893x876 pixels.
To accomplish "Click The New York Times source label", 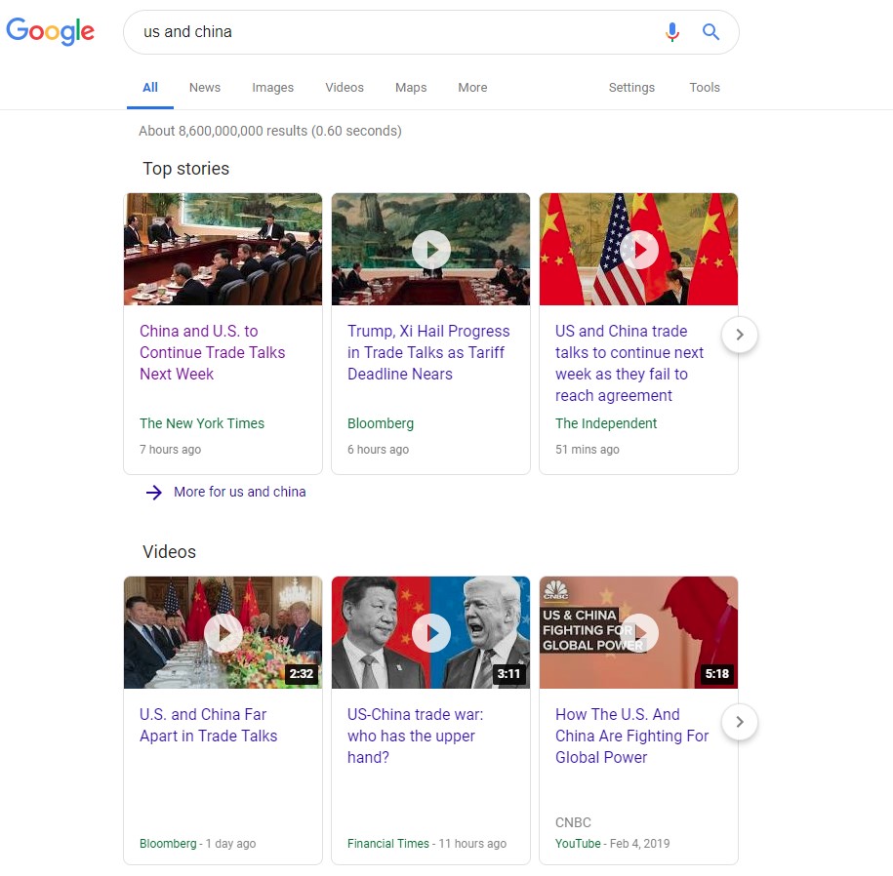I will point(202,423).
